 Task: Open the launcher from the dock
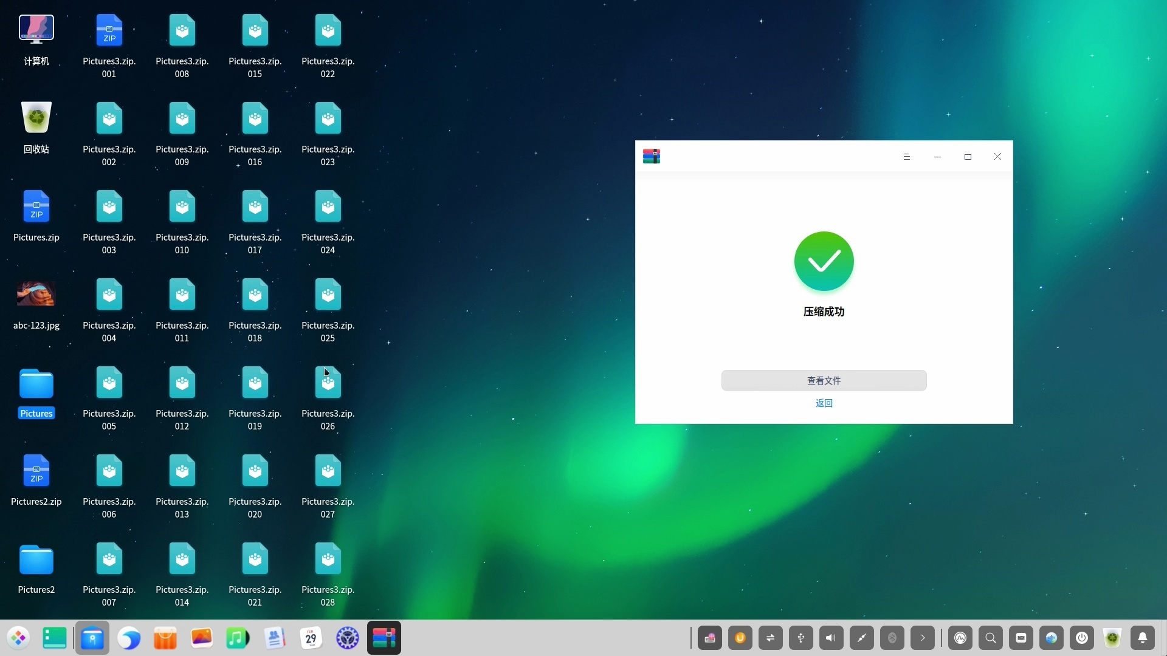(19, 638)
